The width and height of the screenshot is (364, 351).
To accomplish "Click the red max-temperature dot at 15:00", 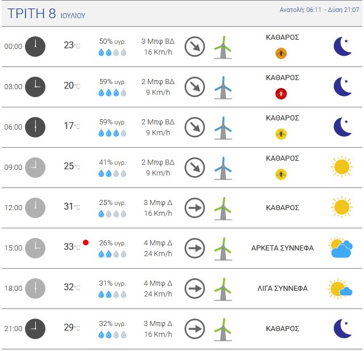I will (x=86, y=243).
